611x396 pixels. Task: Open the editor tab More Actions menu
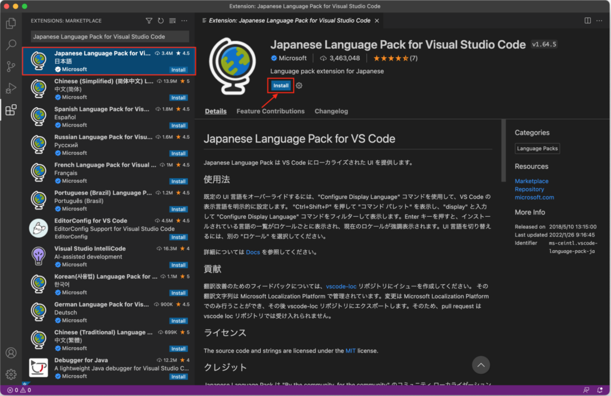[x=599, y=20]
